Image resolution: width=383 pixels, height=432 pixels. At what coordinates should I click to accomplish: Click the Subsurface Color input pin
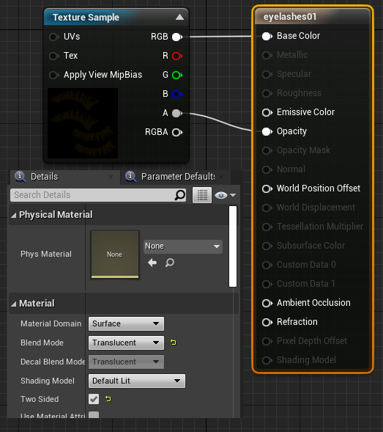pos(267,246)
